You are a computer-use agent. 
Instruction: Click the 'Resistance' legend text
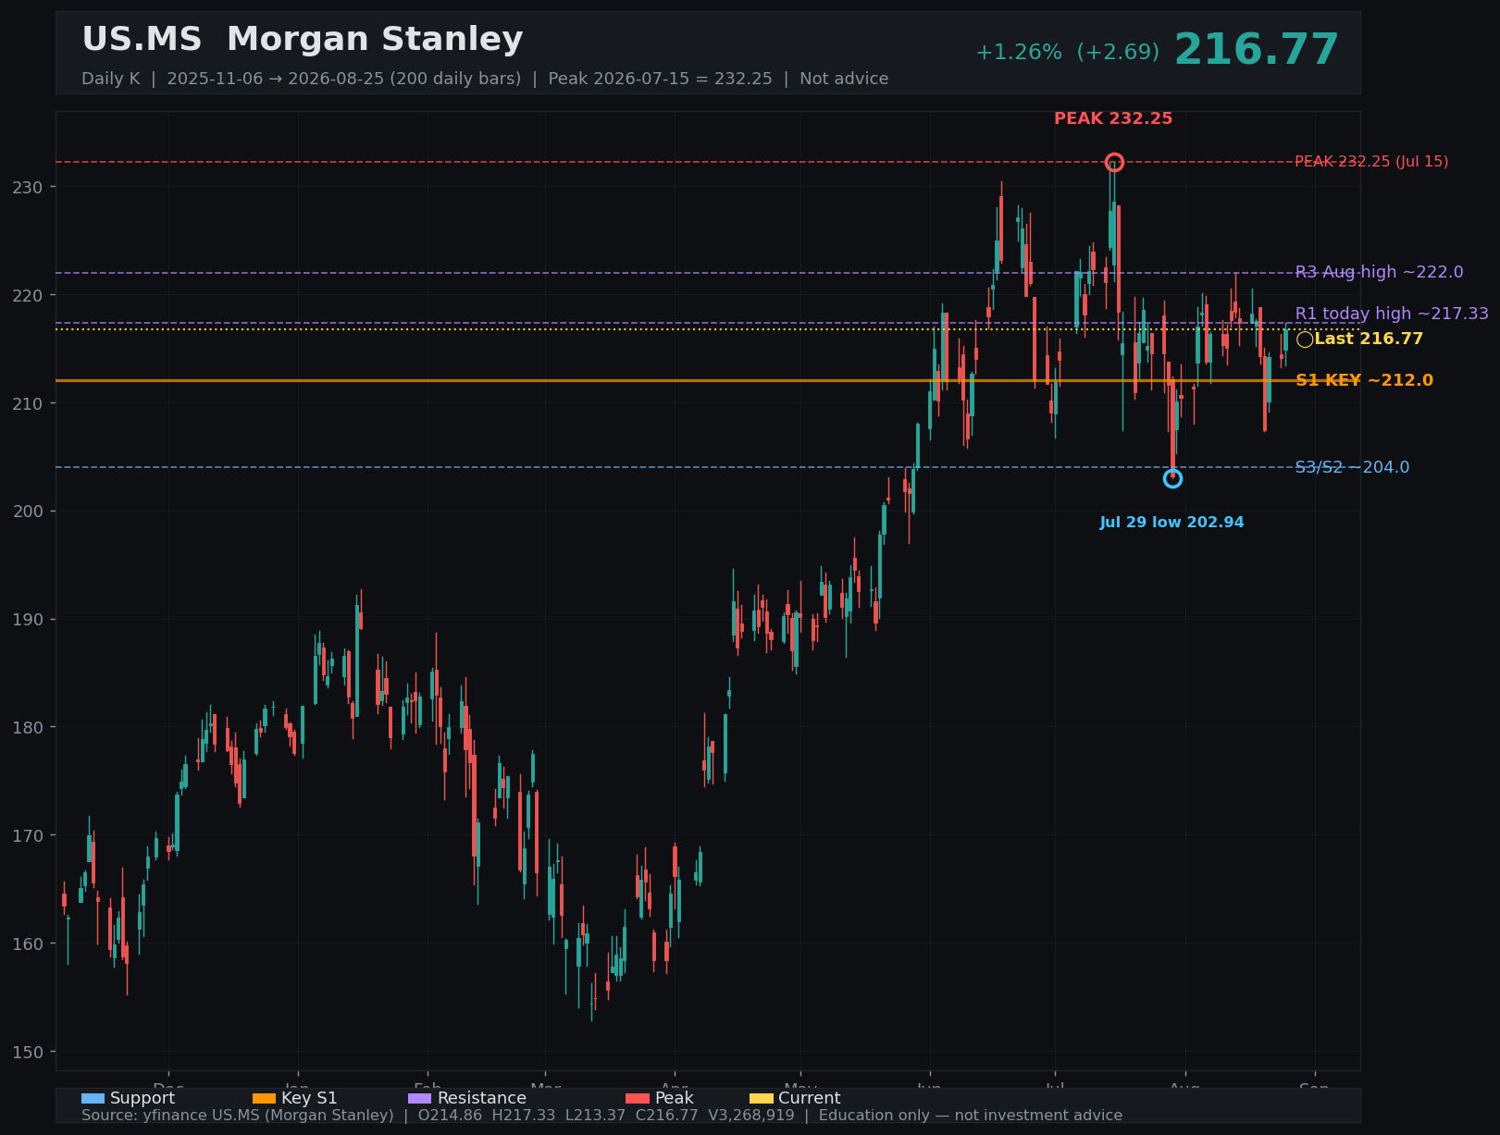tap(482, 1098)
